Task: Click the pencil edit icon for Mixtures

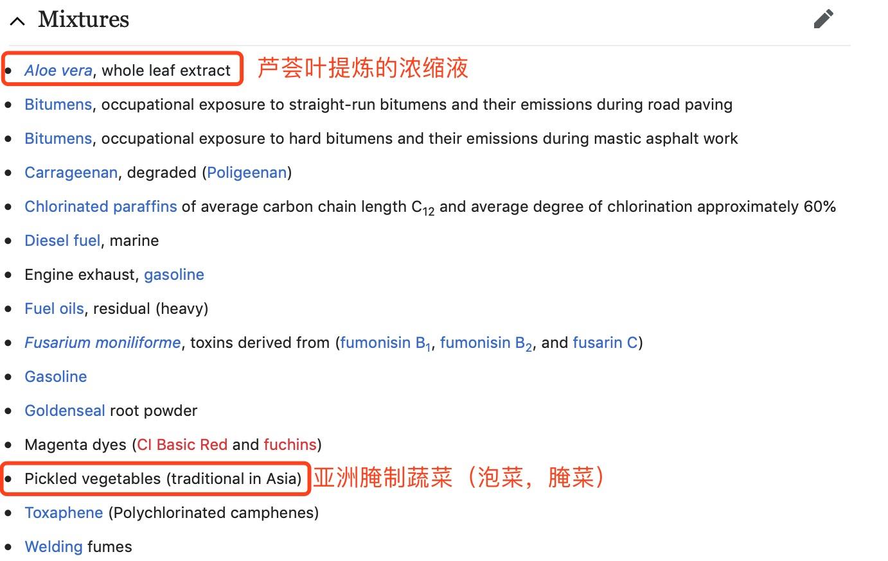Action: pyautogui.click(x=823, y=19)
